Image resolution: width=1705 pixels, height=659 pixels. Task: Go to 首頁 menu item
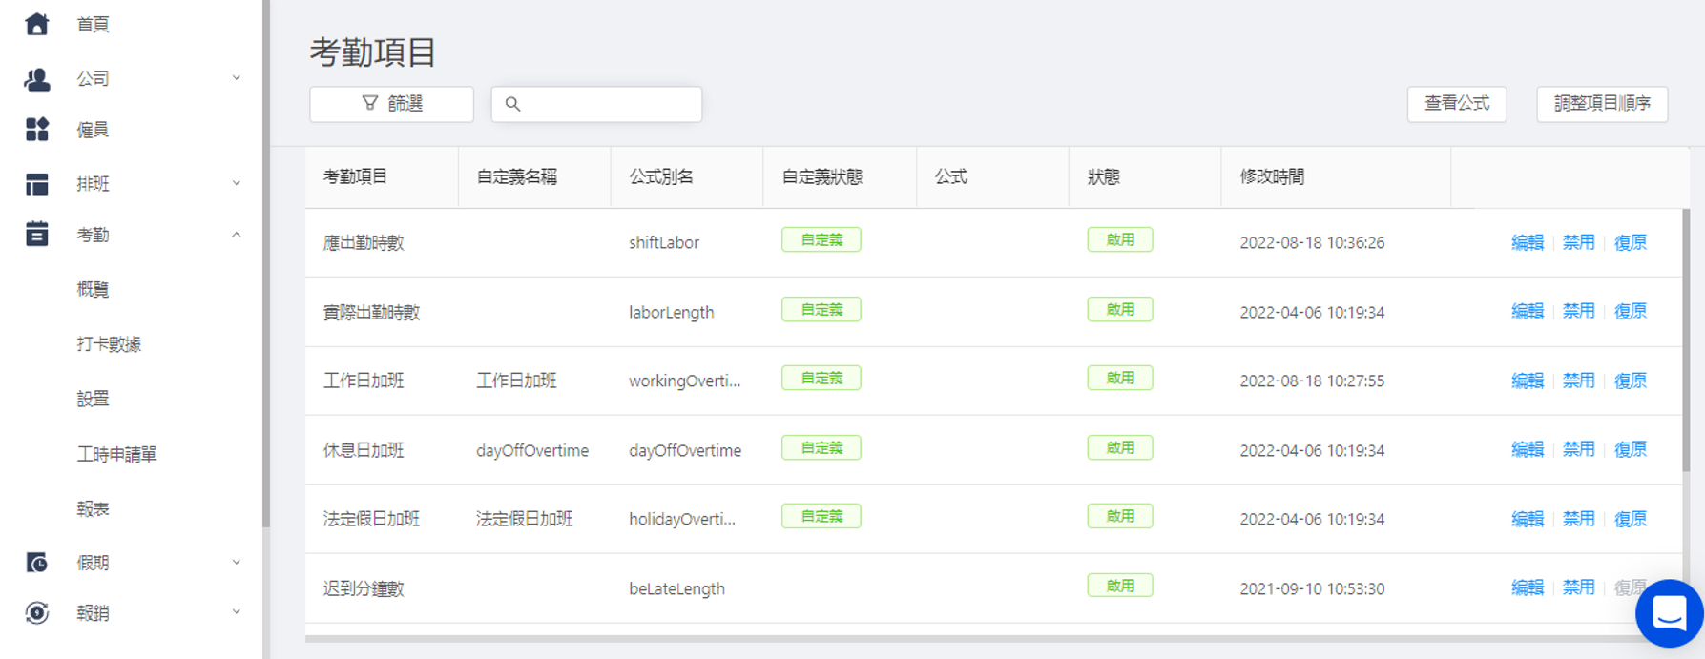pyautogui.click(x=93, y=24)
